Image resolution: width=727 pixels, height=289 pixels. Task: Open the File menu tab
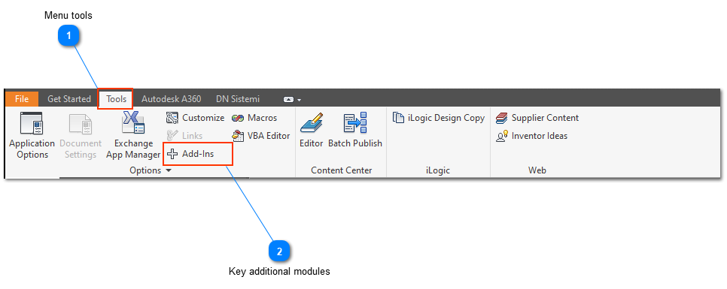pyautogui.click(x=21, y=99)
